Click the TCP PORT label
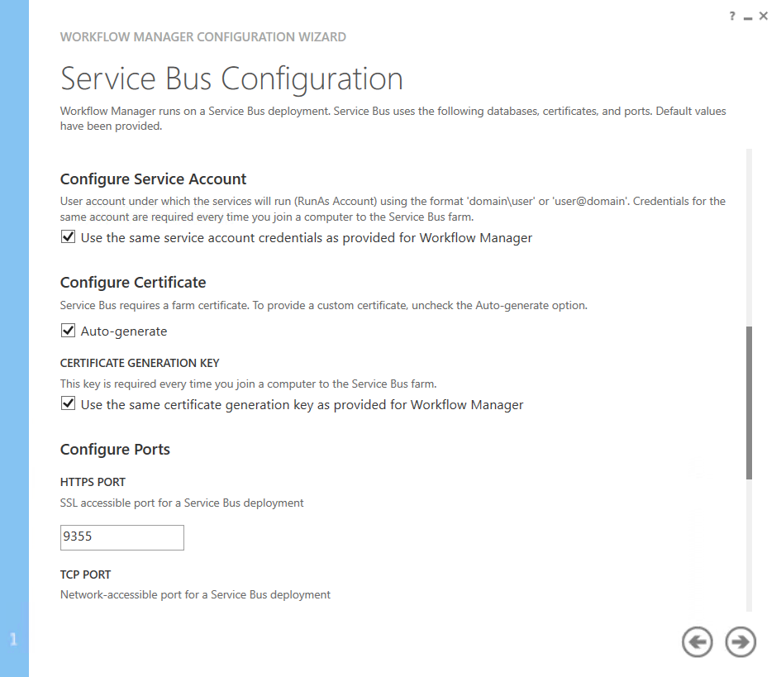 pyautogui.click(x=85, y=574)
